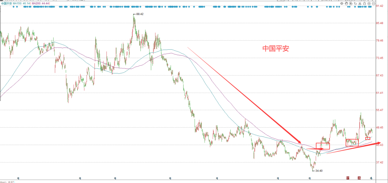Select the small red rectangle near the latest candles

coord(368,138)
